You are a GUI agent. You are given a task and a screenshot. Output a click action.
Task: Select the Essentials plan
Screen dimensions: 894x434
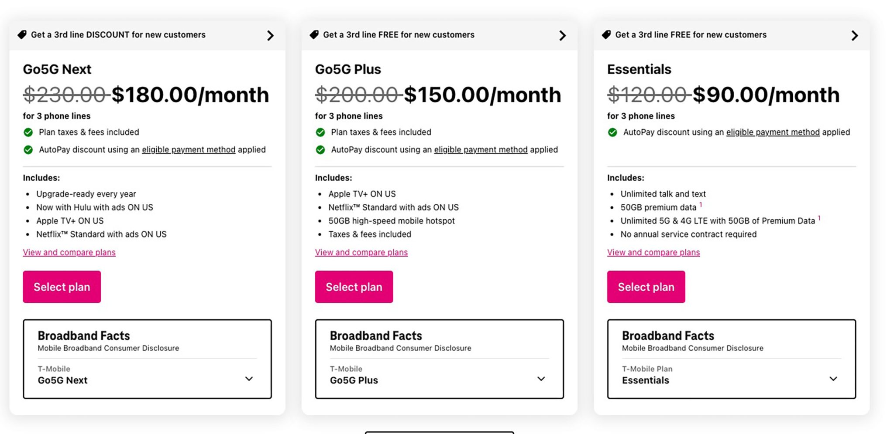tap(646, 287)
